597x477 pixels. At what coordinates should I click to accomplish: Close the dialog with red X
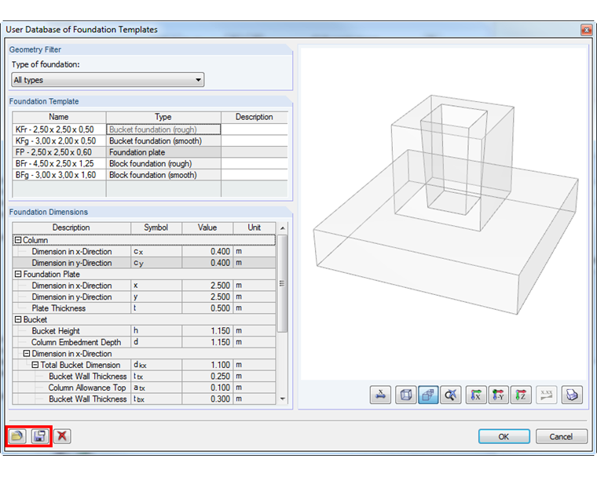(x=586, y=30)
